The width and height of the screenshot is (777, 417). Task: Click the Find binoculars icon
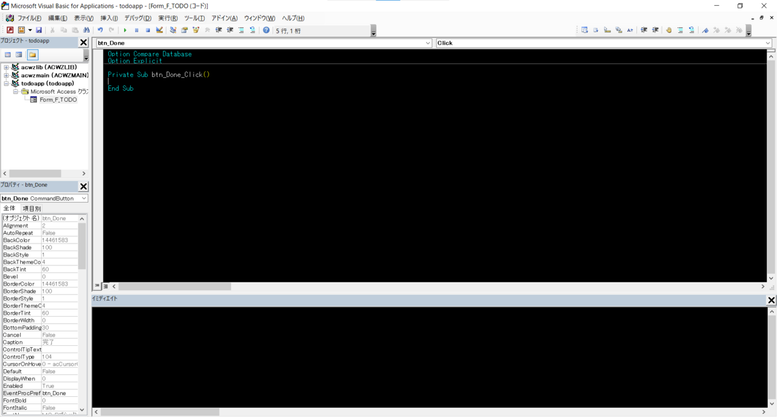pos(85,30)
